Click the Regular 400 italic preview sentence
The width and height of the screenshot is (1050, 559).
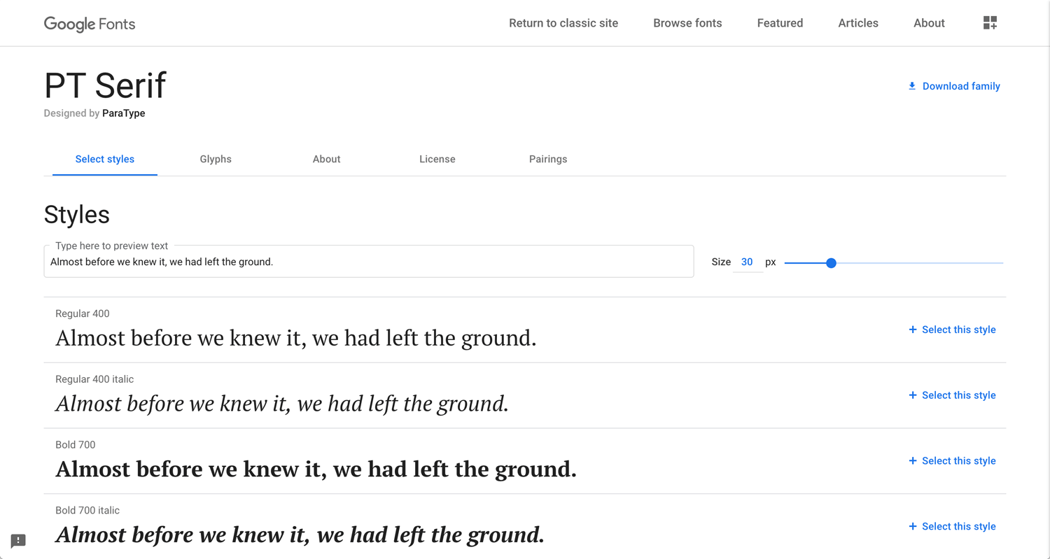(x=282, y=404)
